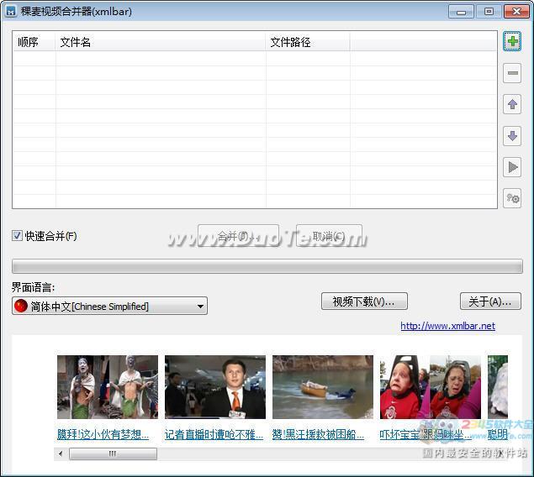Open thumbnail of man in leaf costume
Image resolution: width=534 pixels, height=477 pixels.
click(x=108, y=387)
